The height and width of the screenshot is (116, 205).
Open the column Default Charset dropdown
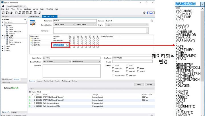57,62
